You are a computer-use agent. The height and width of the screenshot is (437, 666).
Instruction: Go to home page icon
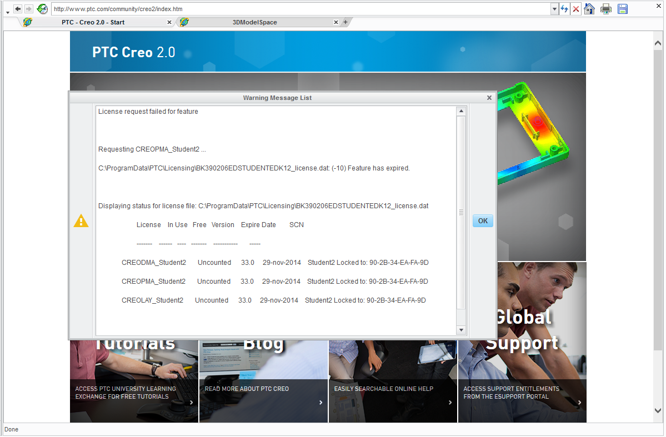click(589, 8)
